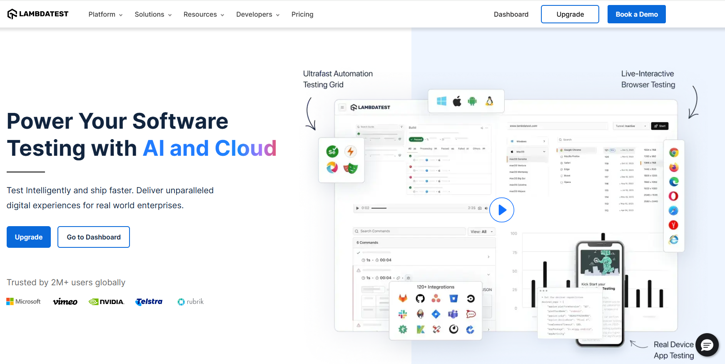Click the Bitbucket integration icon
Screen dimensions: 725x364
click(453, 298)
